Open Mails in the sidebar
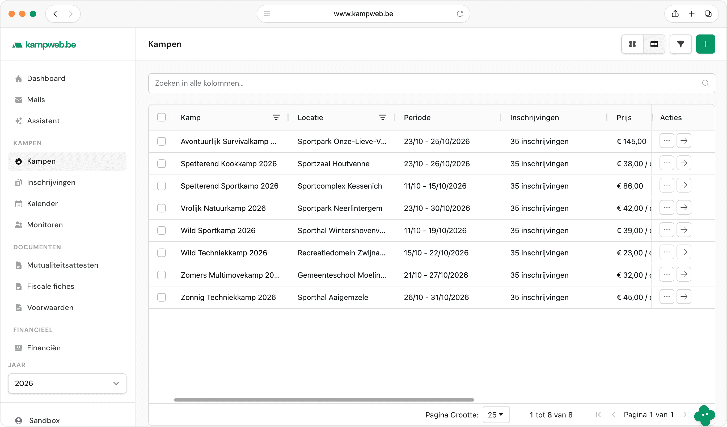Image resolution: width=727 pixels, height=427 pixels. (x=67, y=100)
